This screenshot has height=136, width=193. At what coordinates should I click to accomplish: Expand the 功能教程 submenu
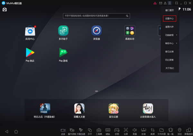click(170, 35)
